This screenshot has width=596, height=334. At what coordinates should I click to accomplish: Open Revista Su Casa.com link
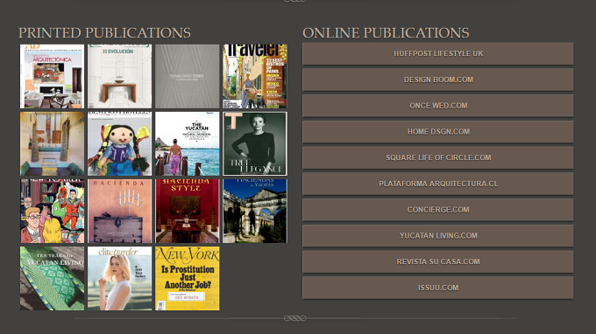(438, 261)
